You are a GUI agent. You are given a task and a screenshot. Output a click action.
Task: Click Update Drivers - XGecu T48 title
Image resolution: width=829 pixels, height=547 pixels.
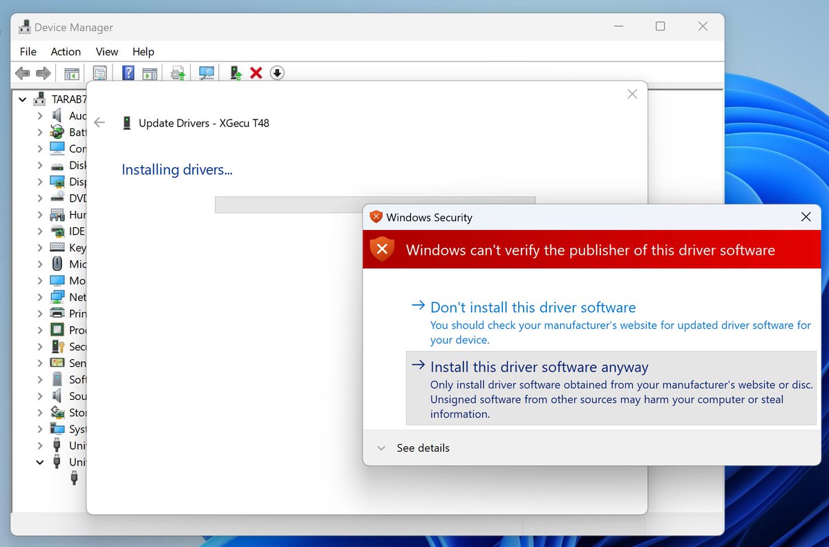204,123
